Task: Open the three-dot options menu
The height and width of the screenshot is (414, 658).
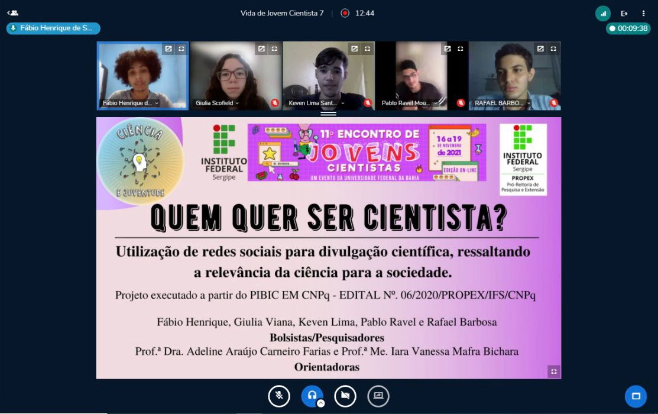Action: pyautogui.click(x=644, y=13)
